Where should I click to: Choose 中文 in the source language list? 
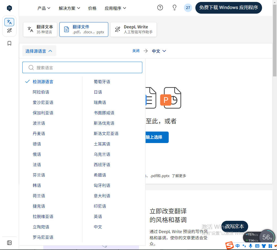click(x=98, y=227)
